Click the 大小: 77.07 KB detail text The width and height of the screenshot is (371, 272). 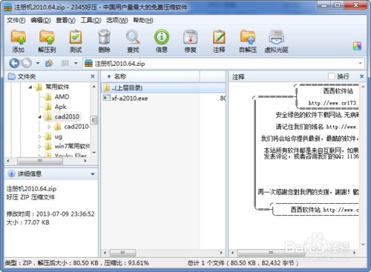(27, 222)
